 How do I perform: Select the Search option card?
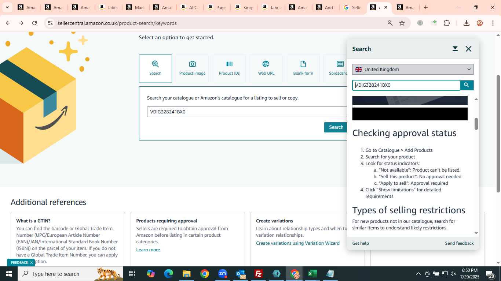click(156, 68)
